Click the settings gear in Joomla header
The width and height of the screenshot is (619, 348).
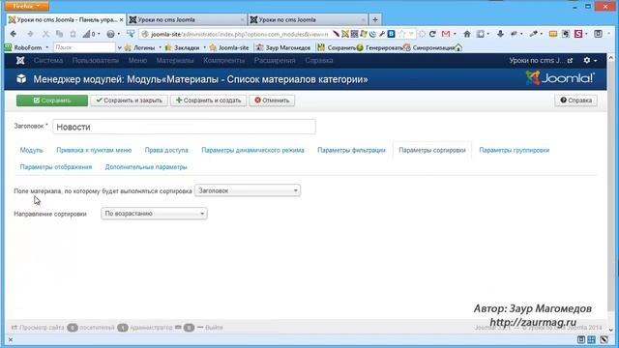pyautogui.click(x=587, y=60)
